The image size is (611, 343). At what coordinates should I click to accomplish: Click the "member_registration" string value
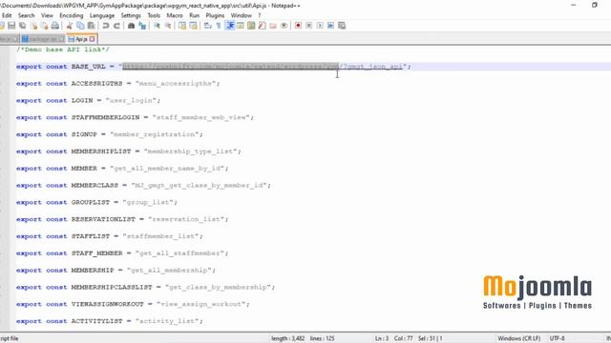click(157, 134)
